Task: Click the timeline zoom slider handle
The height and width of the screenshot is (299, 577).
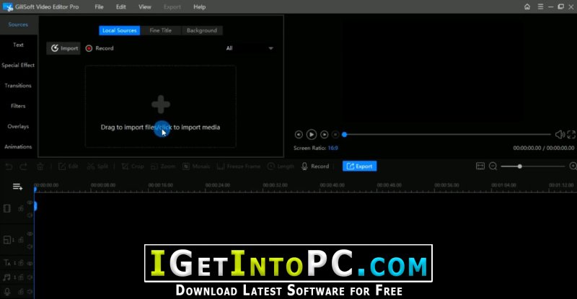Action: click(x=519, y=166)
